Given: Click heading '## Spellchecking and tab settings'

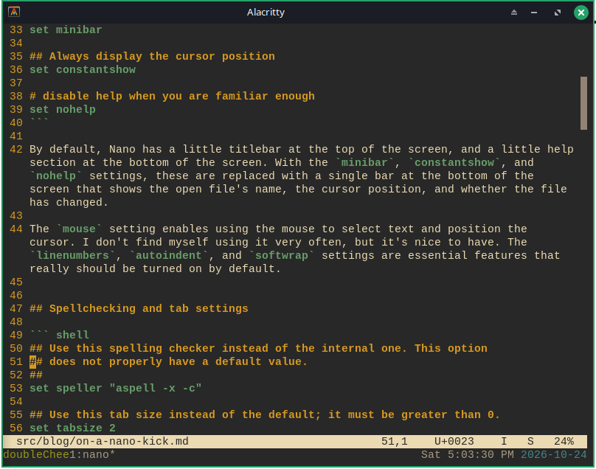Looking at the screenshot, I should (139, 309).
